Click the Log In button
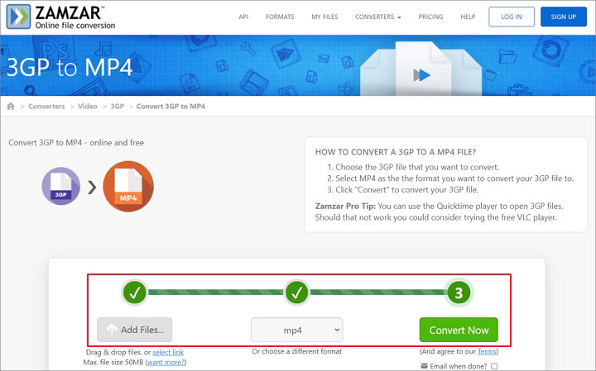The width and height of the screenshot is (596, 371). click(x=512, y=17)
